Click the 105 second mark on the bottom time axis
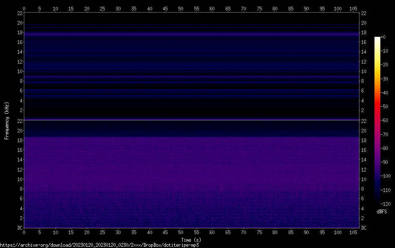The width and height of the screenshot is (395, 248). 353,232
